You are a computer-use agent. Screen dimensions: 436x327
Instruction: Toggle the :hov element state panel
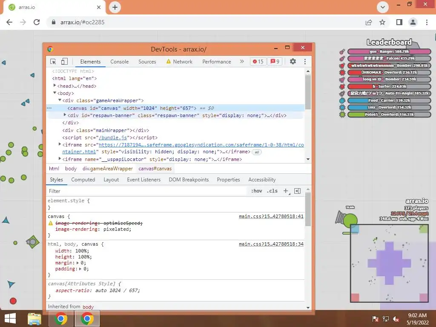point(256,191)
